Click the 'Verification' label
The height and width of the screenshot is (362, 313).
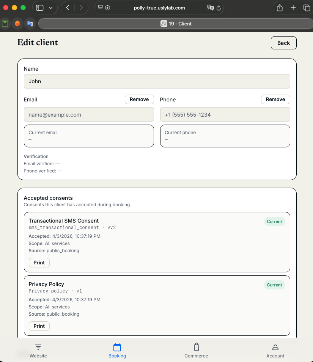pyautogui.click(x=36, y=156)
